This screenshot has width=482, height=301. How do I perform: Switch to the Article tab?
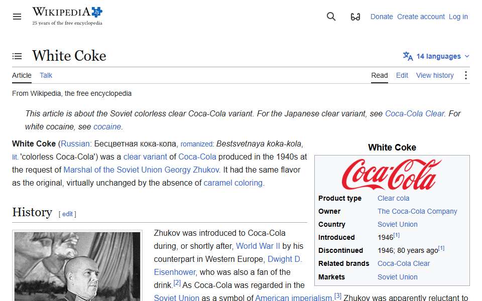click(22, 76)
